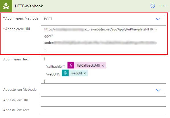Select the webUrl token label

click(x=77, y=73)
